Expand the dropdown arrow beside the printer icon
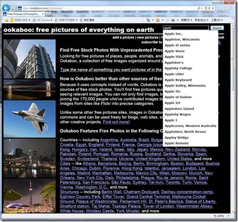Viewport: 238px width, 222px height. (x=178, y=20)
